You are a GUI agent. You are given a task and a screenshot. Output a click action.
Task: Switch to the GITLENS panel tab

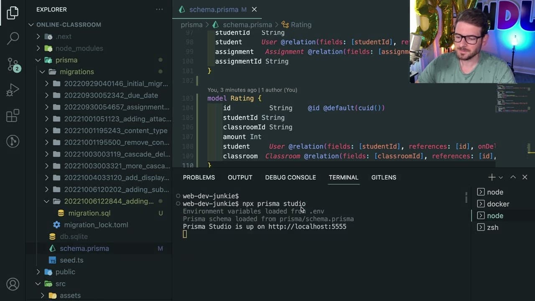pyautogui.click(x=384, y=177)
